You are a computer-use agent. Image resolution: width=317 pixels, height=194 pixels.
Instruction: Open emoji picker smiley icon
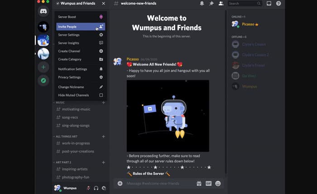(218, 184)
